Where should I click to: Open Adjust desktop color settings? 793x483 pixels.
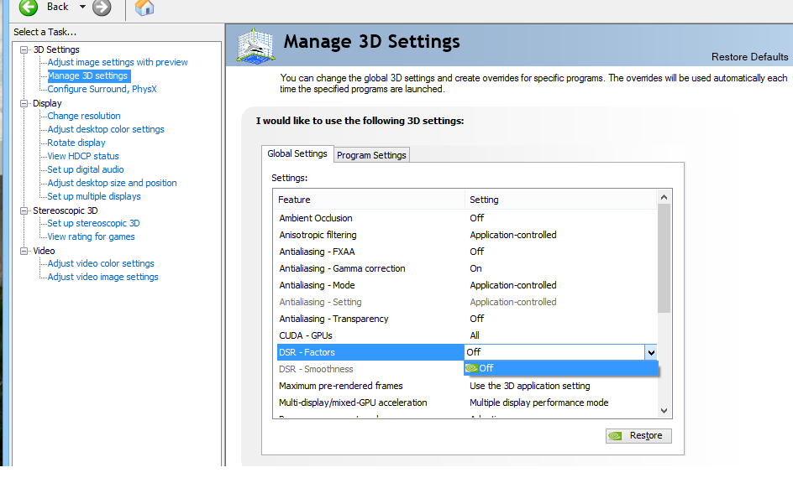(x=106, y=129)
